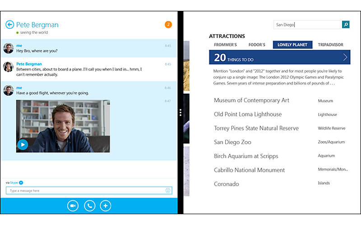
Task: Click the video message thumbnail of Pete
Action: point(63,126)
